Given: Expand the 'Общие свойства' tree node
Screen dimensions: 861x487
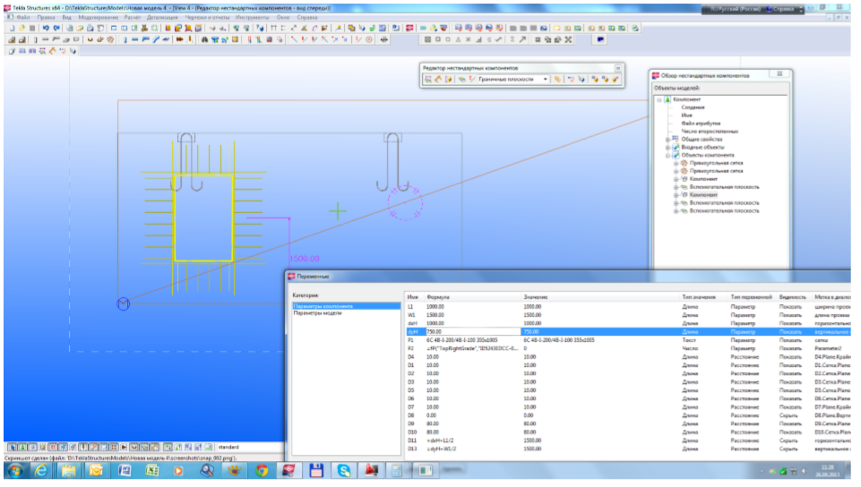Looking at the screenshot, I should click(667, 140).
